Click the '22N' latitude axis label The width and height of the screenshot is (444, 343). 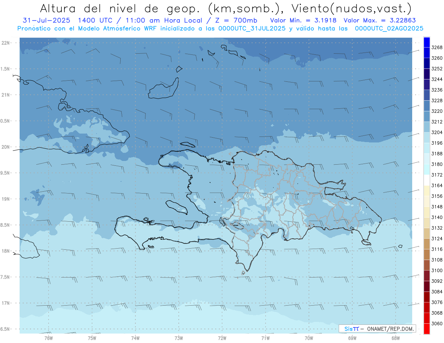coord(5,43)
